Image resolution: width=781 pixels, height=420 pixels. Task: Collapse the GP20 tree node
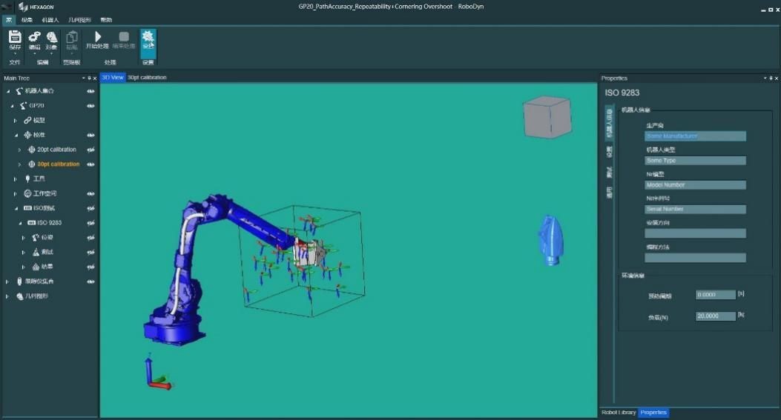[13, 106]
